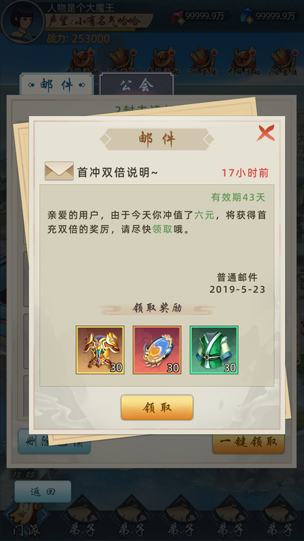Click the envelope icon beside mail title
This screenshot has height=541, width=304.
tap(59, 171)
